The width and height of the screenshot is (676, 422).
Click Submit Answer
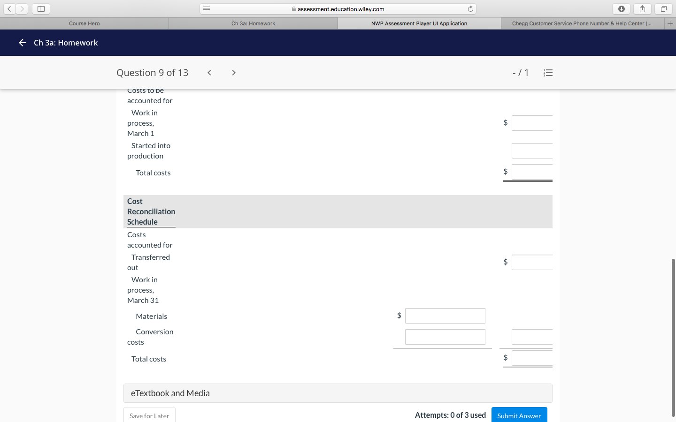519,415
